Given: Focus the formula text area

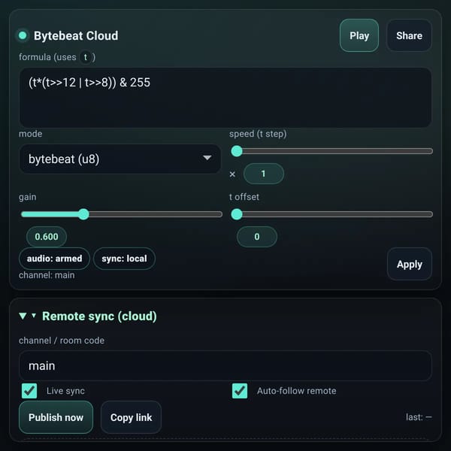Looking at the screenshot, I should 225,98.
